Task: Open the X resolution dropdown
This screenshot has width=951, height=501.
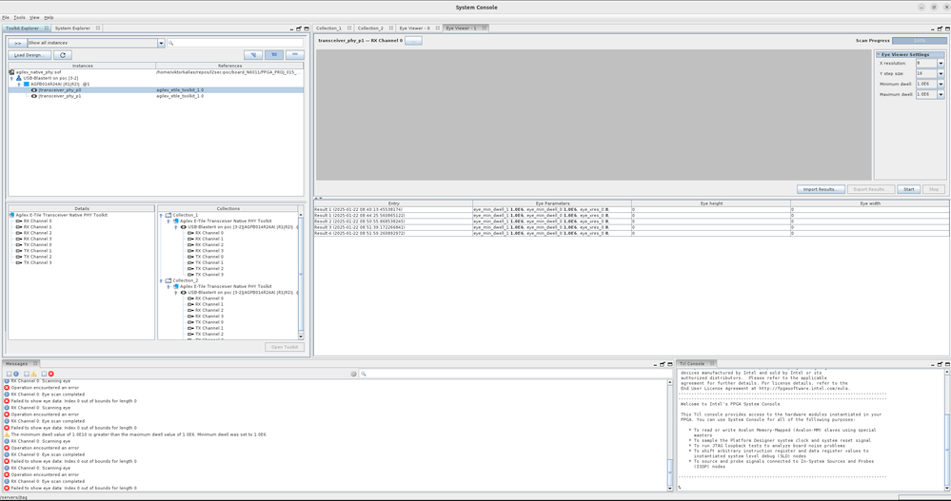Action: (941, 64)
